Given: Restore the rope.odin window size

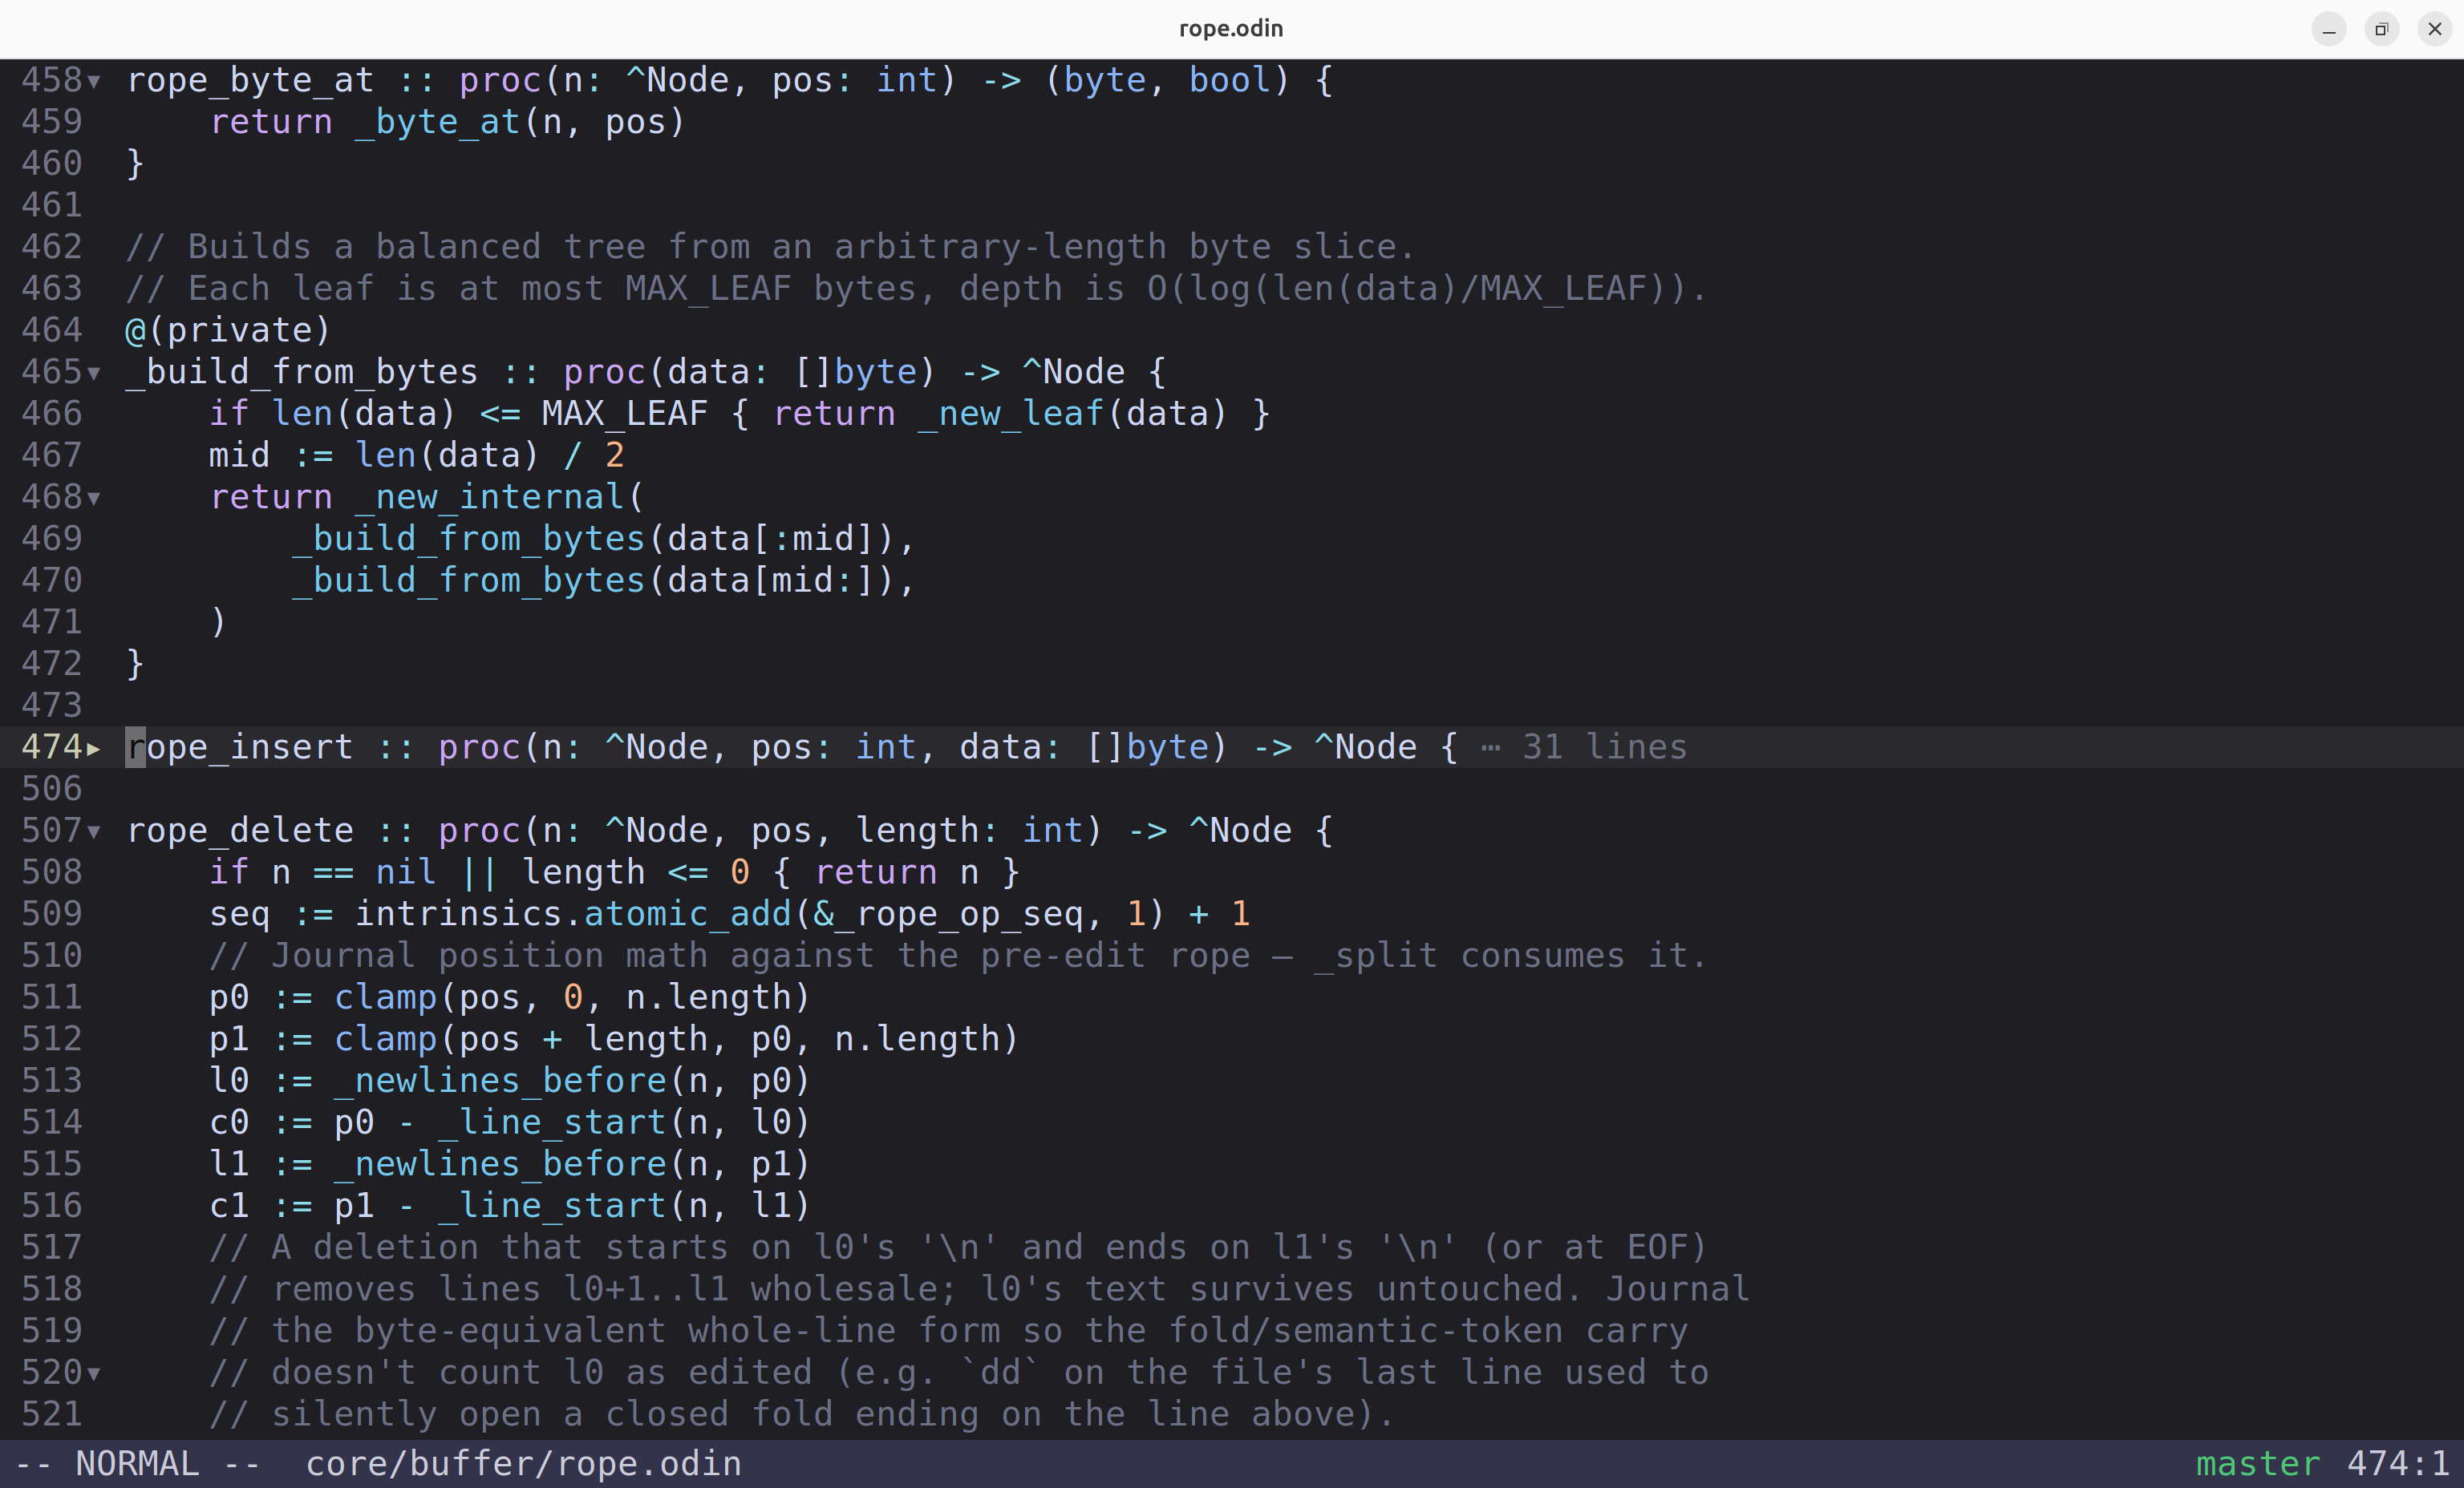Looking at the screenshot, I should coord(2382,29).
